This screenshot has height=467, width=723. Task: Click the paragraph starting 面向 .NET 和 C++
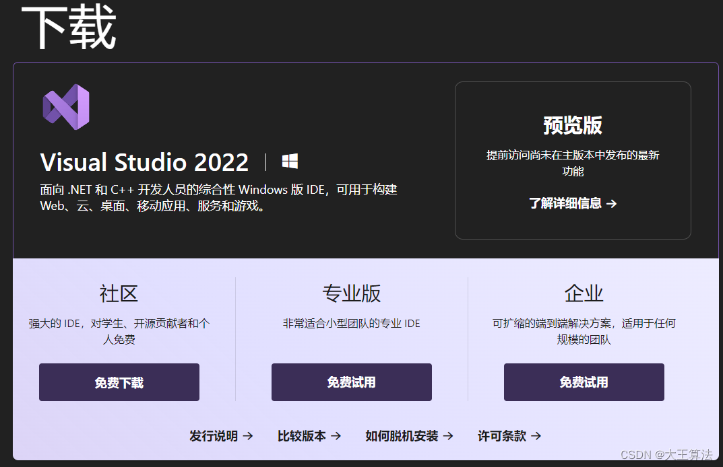218,198
